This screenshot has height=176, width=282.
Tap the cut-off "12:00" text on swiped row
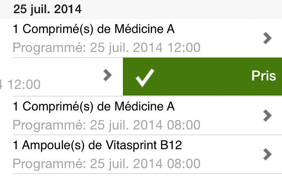point(21,84)
